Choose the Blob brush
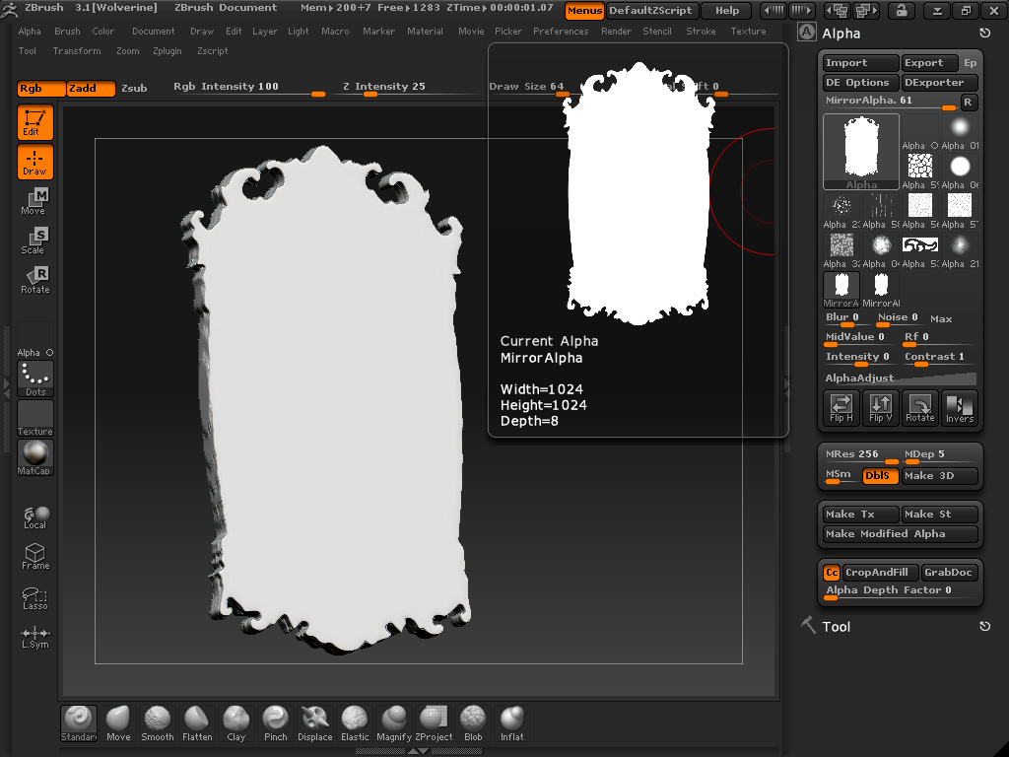This screenshot has height=757, width=1009. (473, 723)
